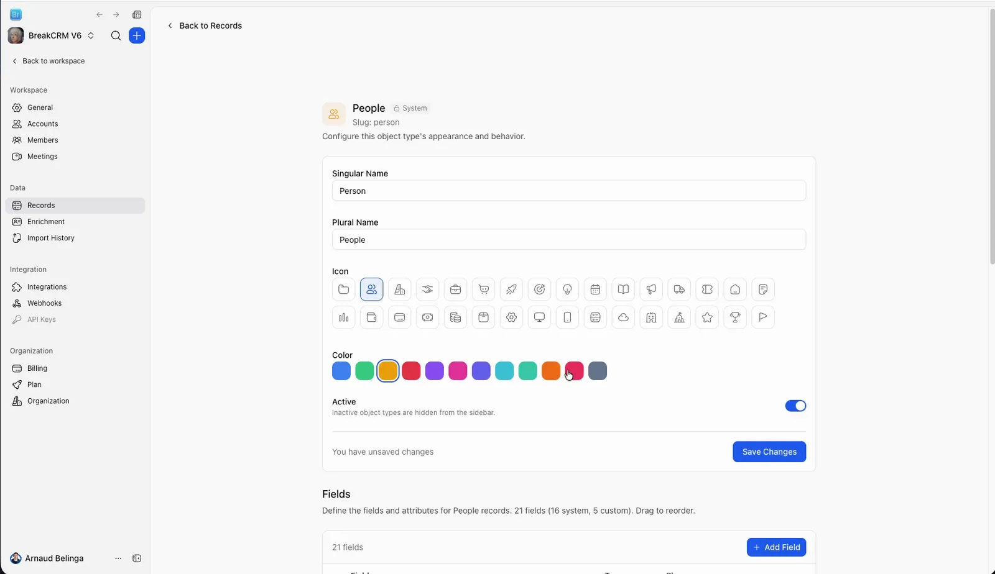Click into the Plural Name field

tap(569, 240)
